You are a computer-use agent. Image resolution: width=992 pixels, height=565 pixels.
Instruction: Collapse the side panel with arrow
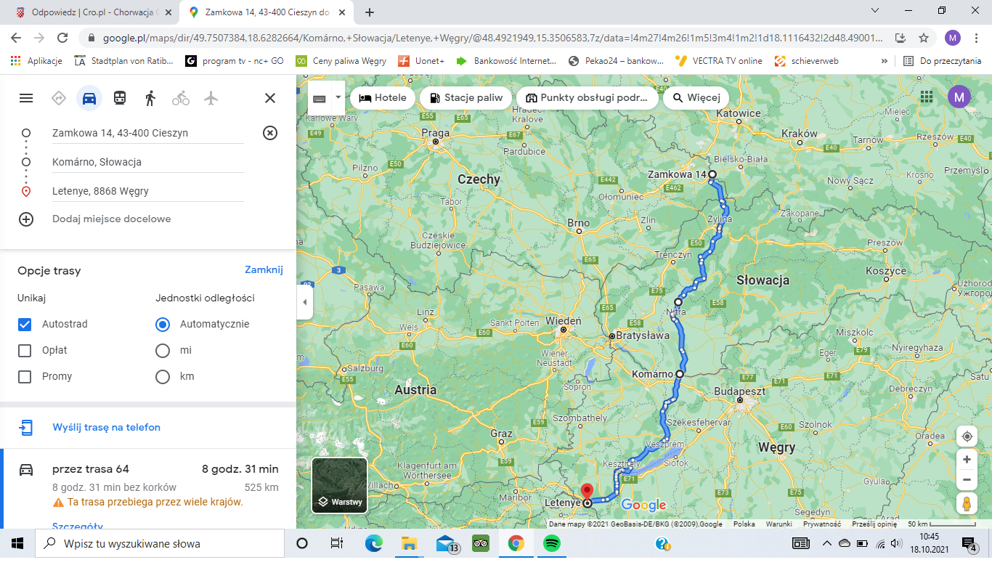coord(305,302)
